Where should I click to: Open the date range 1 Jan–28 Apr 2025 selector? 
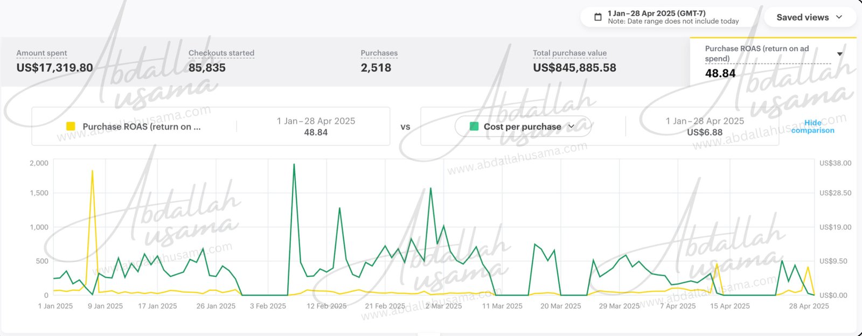672,17
